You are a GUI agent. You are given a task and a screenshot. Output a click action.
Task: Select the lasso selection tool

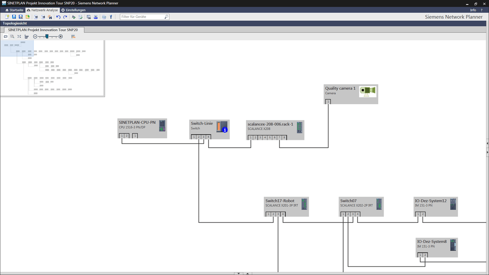coord(6,36)
